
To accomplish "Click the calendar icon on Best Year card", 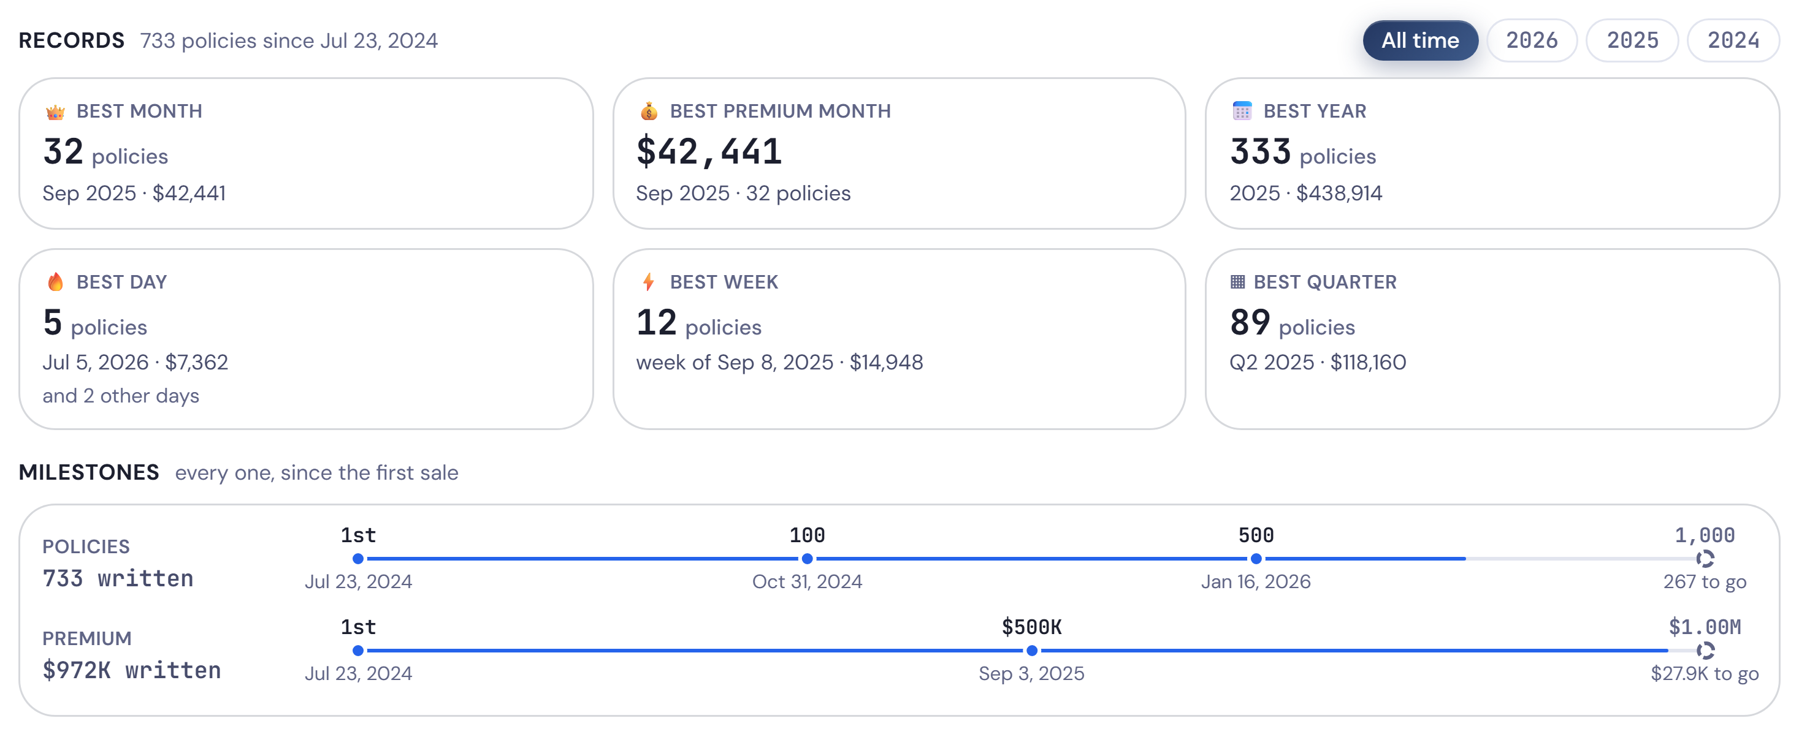I will pyautogui.click(x=1242, y=111).
